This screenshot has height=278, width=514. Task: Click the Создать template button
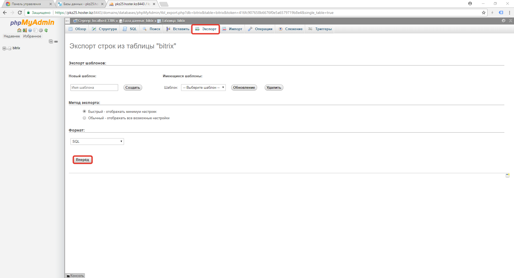[133, 88]
